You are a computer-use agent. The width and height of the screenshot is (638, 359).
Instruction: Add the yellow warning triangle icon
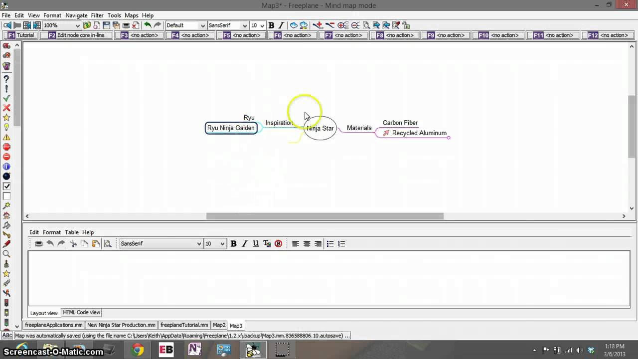click(x=6, y=137)
